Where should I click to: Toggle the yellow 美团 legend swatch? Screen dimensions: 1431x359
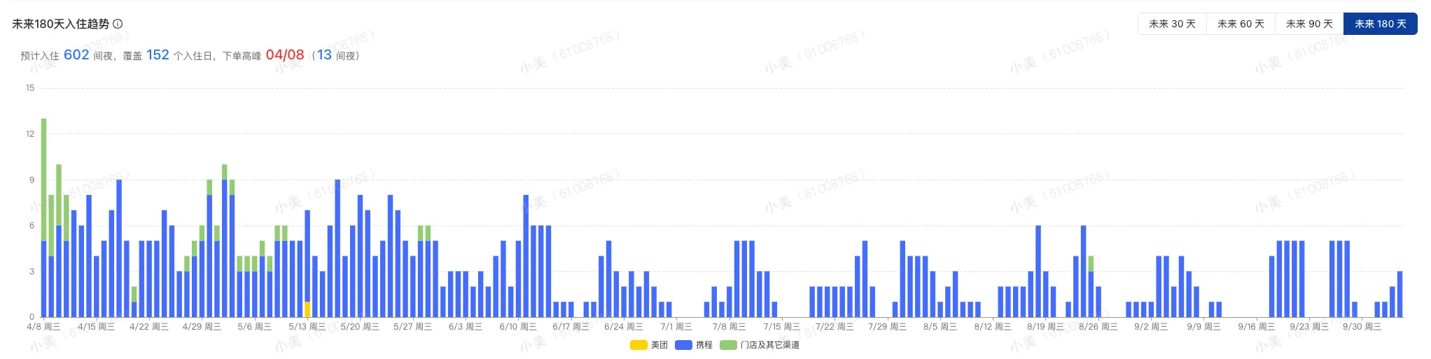click(638, 345)
